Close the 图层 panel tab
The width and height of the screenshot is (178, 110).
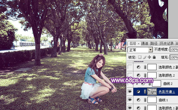point(138,44)
